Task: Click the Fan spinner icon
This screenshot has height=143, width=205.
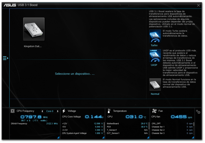Action: click(x=154, y=111)
